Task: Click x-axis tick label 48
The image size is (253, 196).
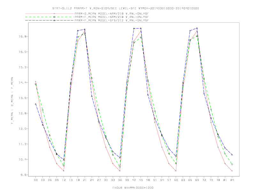Action: (x=148, y=180)
